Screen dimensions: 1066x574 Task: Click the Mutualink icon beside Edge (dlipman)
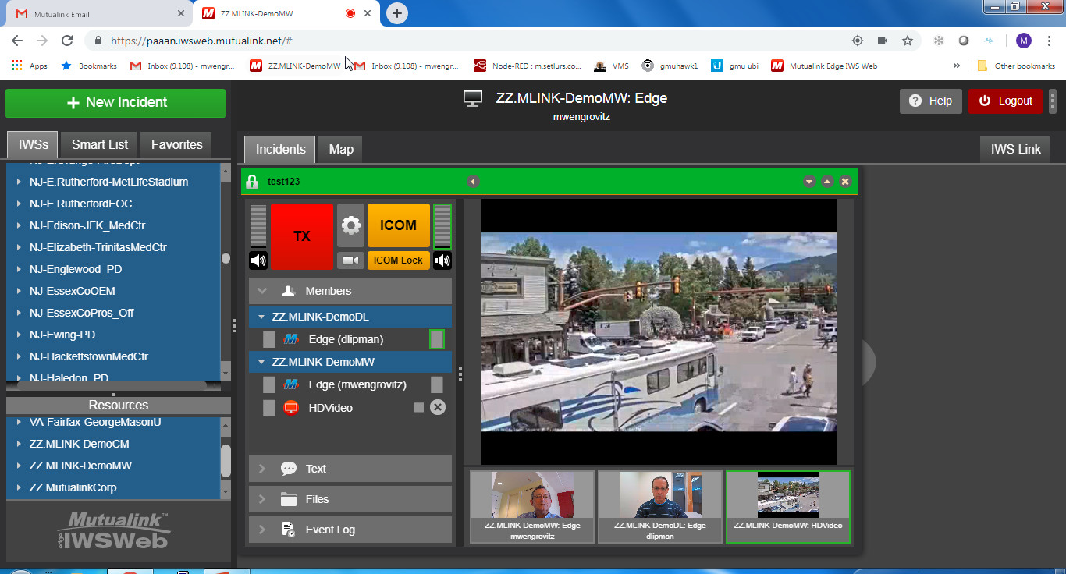point(291,339)
